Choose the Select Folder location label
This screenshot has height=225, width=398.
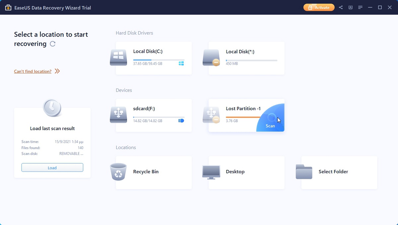[333, 172]
